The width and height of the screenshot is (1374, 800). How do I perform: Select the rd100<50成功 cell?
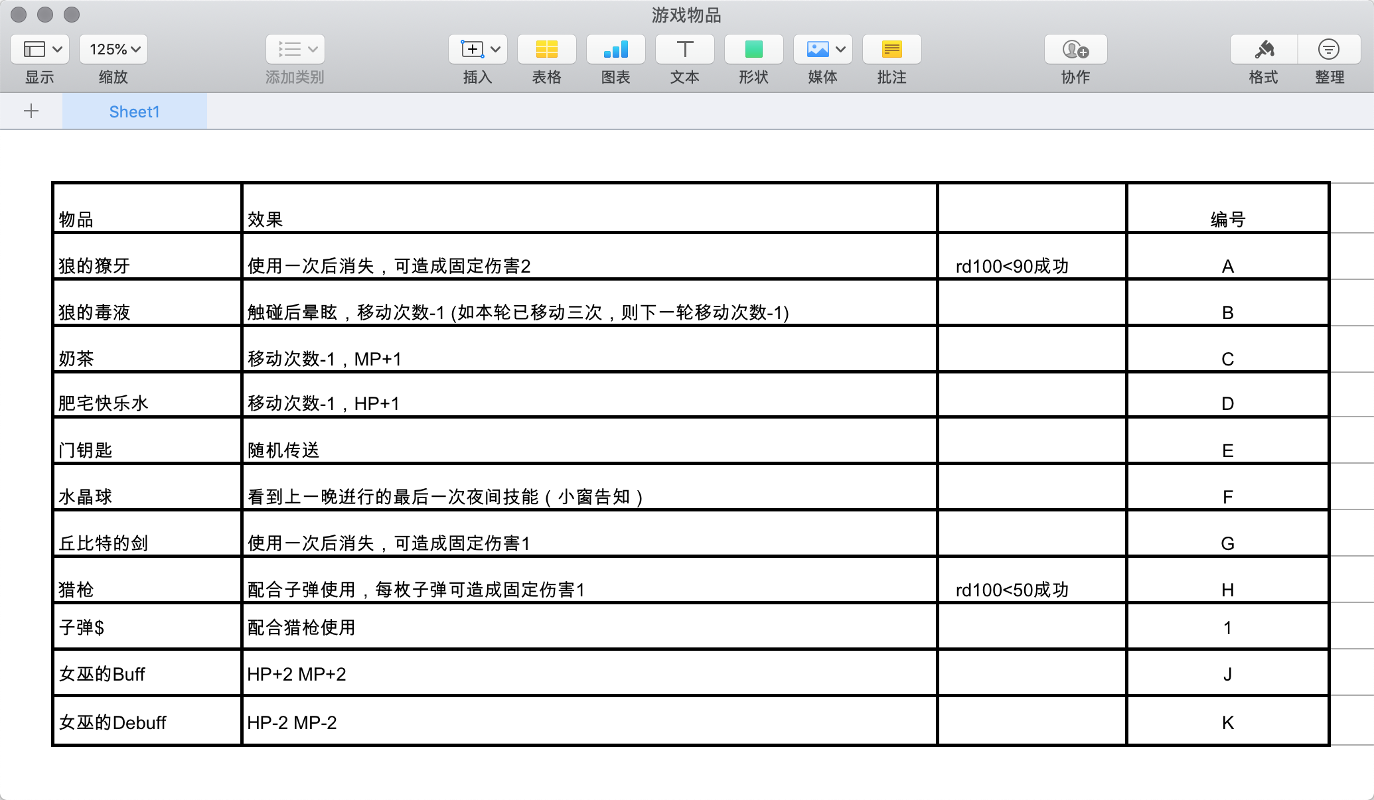(x=1032, y=580)
